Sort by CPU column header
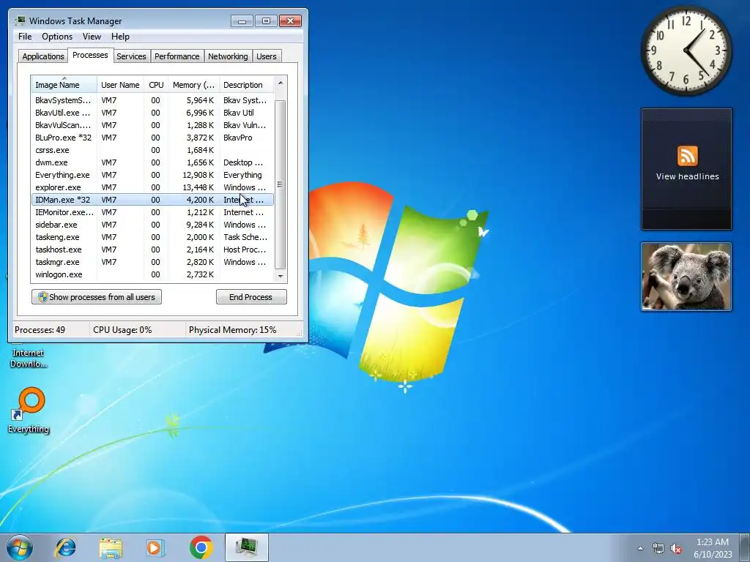The height and width of the screenshot is (562, 750). 156,85
